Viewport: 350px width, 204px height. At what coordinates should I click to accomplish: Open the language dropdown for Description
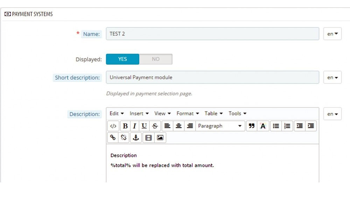pos(332,114)
